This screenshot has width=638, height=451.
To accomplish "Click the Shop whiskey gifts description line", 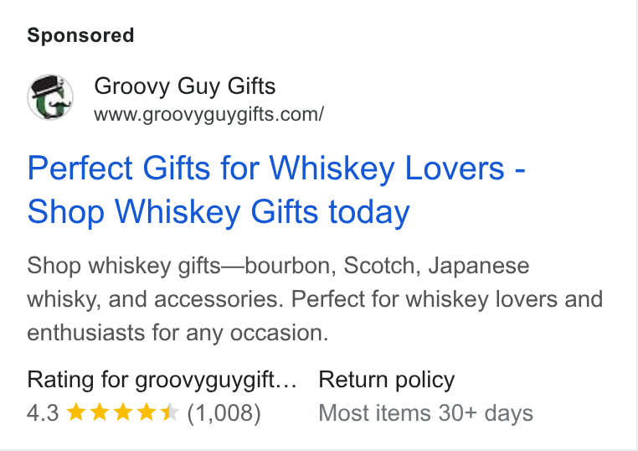I will click(x=278, y=266).
